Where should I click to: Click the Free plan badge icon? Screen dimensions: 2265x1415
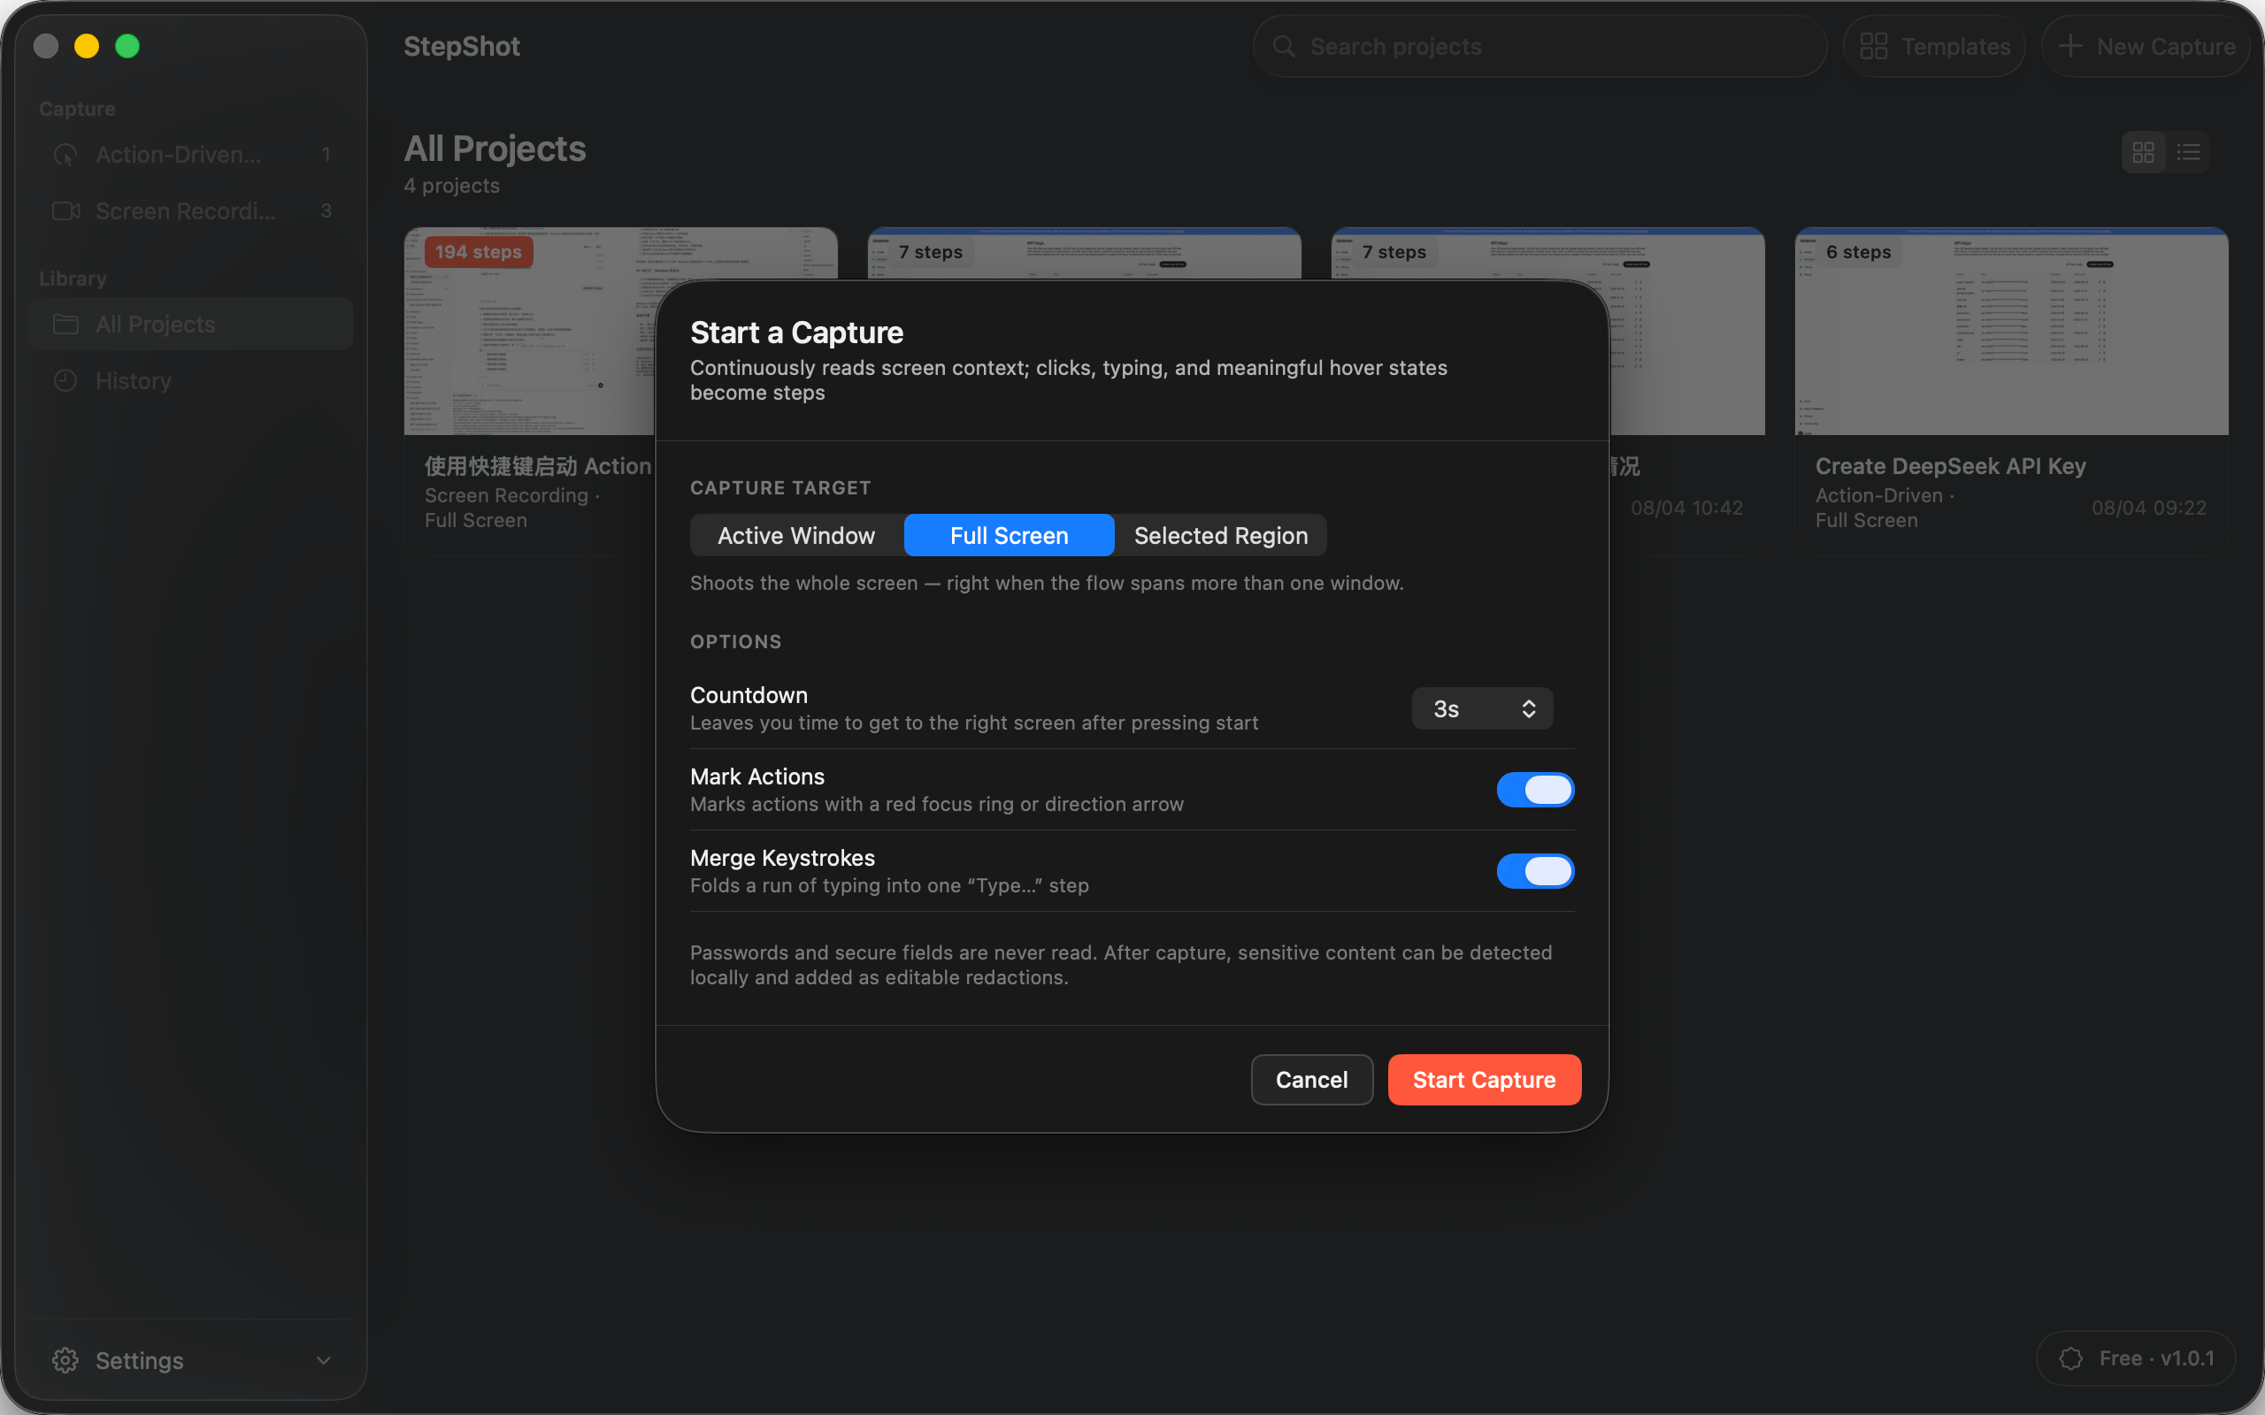tap(2071, 1358)
